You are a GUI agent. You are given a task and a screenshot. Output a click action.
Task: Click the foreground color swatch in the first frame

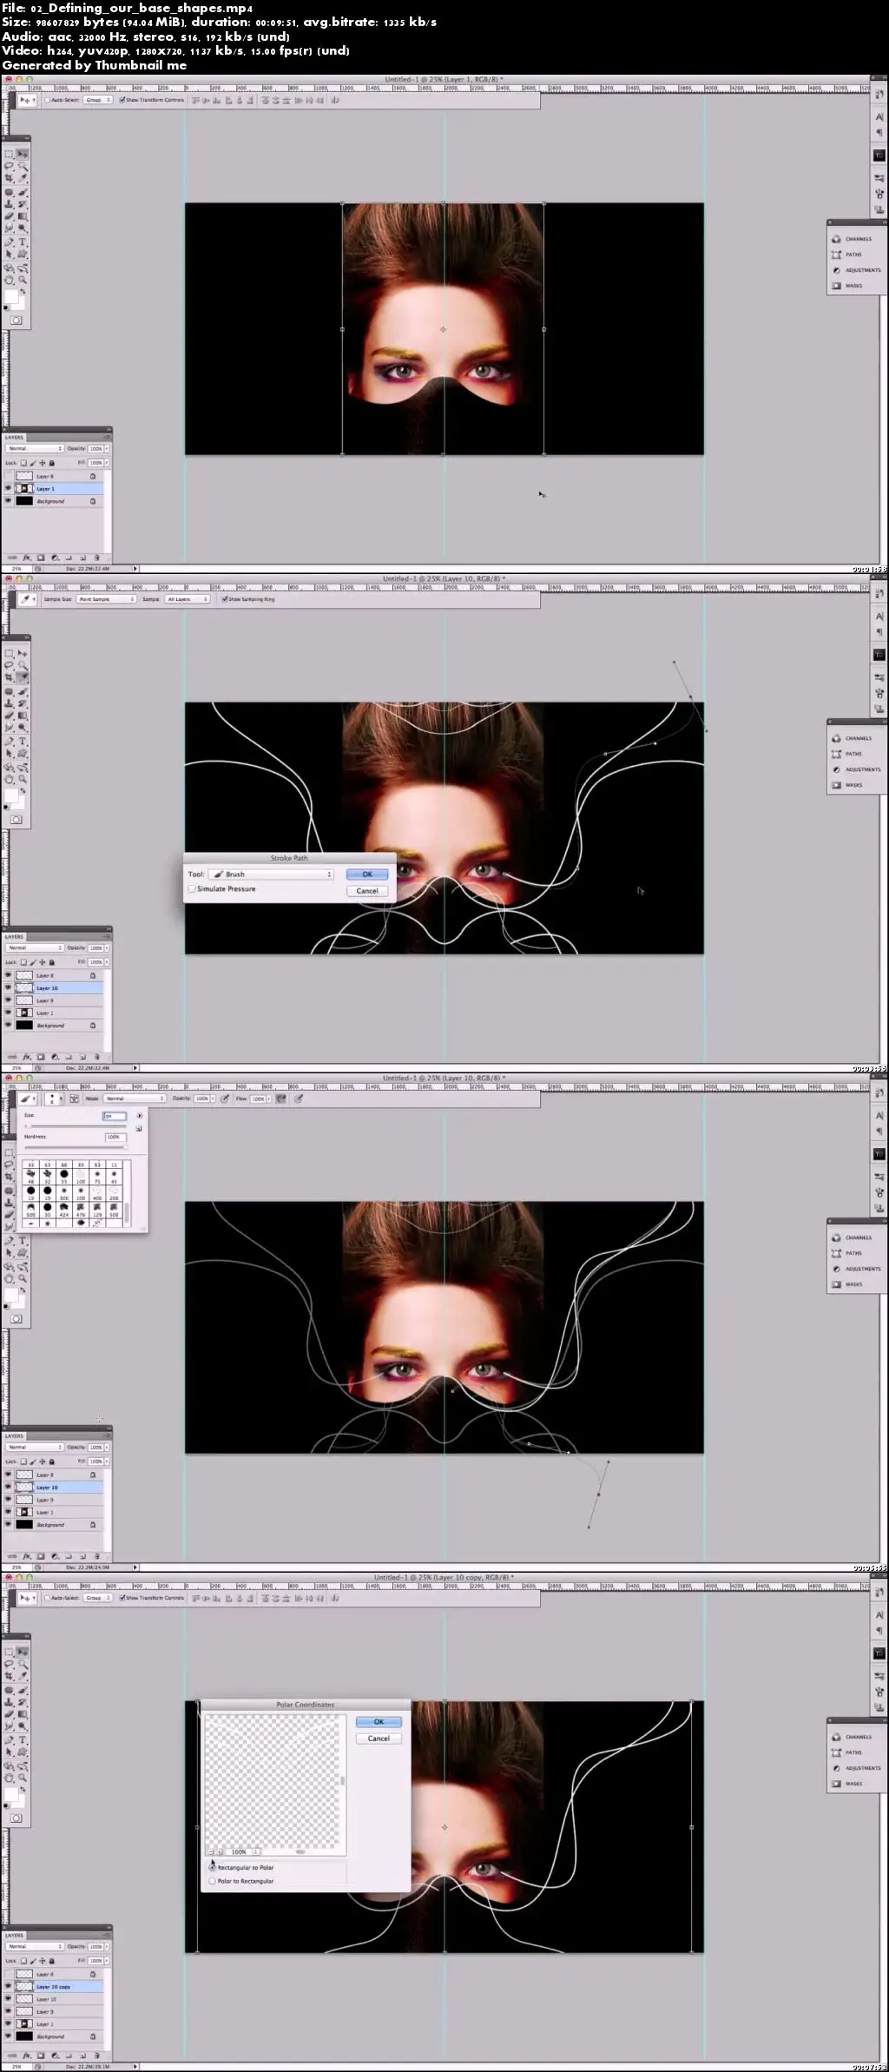click(10, 298)
